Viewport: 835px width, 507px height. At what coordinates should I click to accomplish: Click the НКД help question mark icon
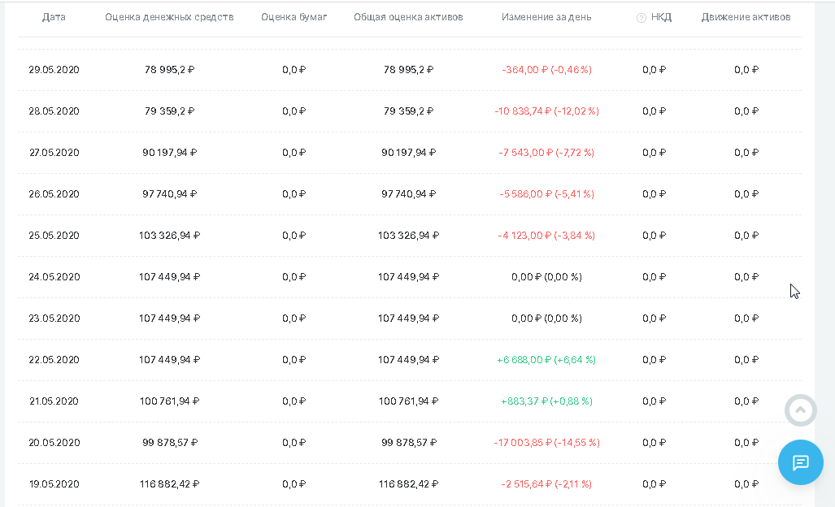[641, 18]
